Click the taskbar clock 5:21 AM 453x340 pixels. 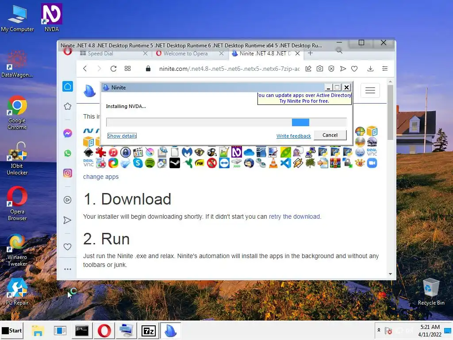[430, 327]
